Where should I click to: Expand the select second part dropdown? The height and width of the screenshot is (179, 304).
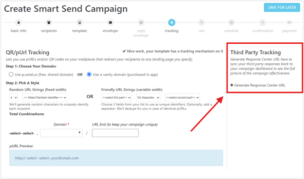tap(182, 98)
